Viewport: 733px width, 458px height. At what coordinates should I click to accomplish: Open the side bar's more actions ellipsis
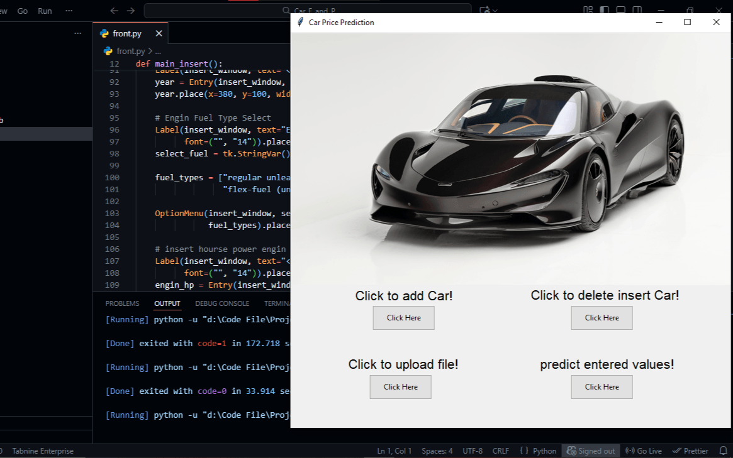[77, 33]
